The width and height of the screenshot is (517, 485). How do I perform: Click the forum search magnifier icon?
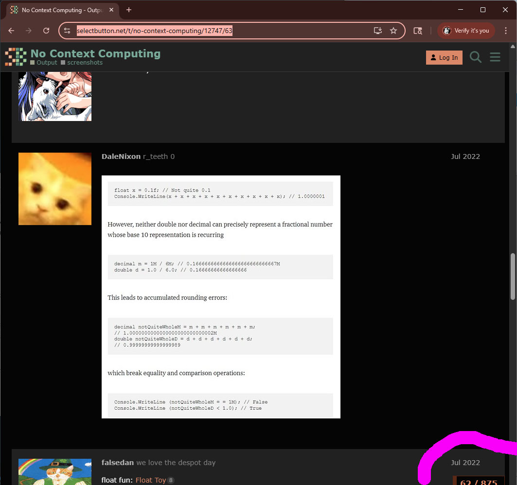475,57
